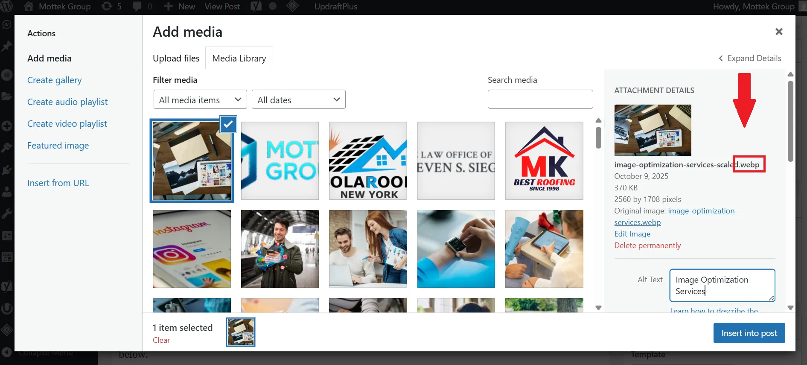
Task: Switch to the Upload files tab
Action: [x=176, y=58]
